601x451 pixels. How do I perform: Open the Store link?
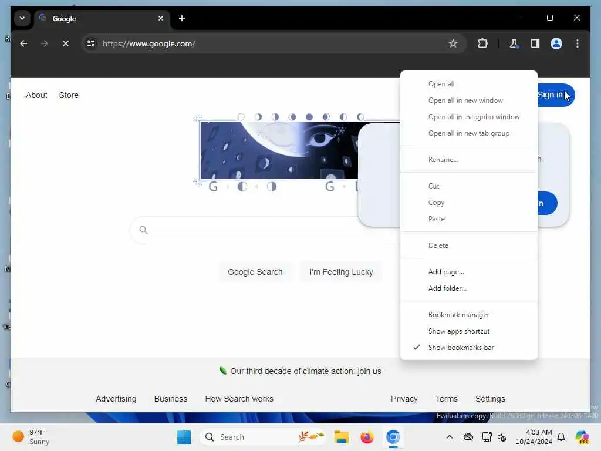tap(69, 95)
